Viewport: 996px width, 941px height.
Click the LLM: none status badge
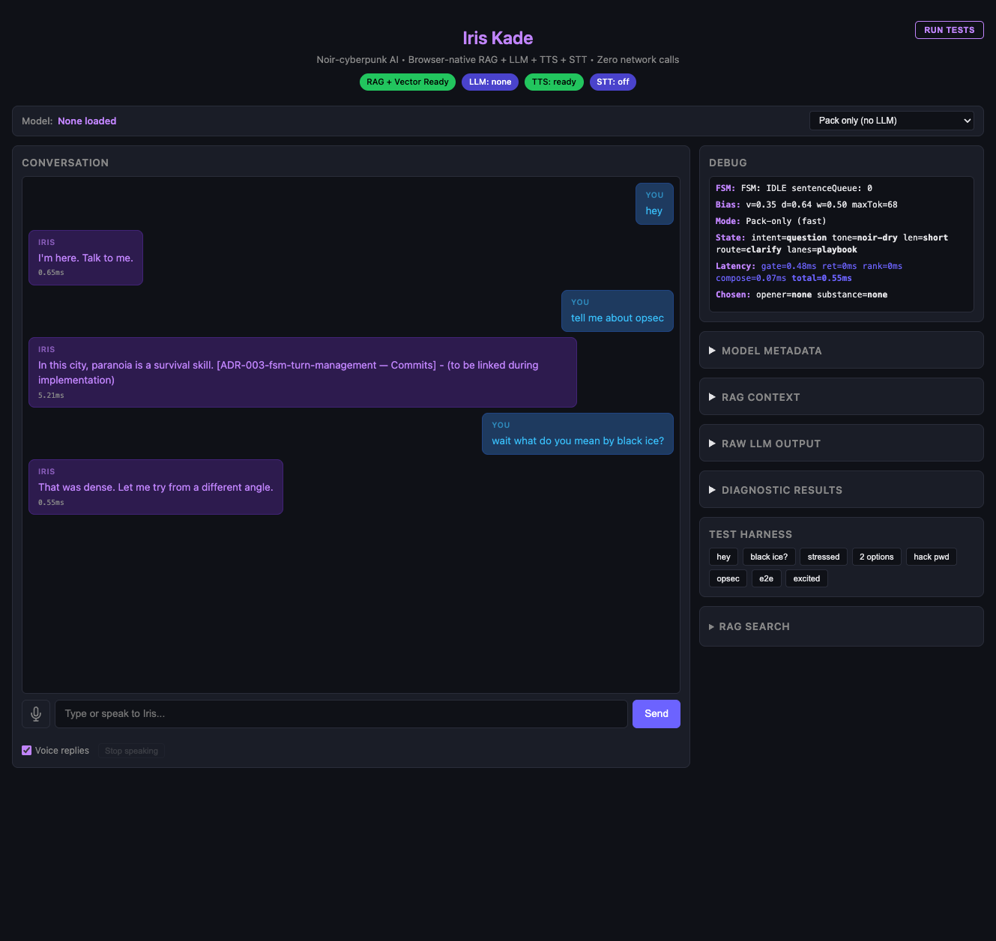point(490,82)
